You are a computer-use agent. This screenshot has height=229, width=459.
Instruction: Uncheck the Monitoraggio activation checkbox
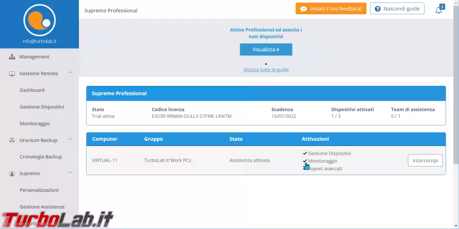[x=305, y=161]
